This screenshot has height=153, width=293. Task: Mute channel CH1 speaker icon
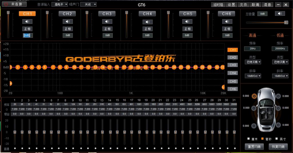point(27,21)
